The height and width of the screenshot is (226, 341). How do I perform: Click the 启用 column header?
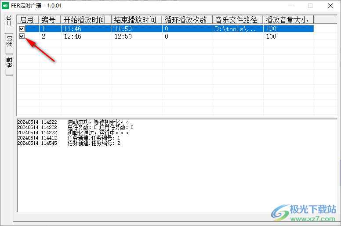[x=28, y=20]
